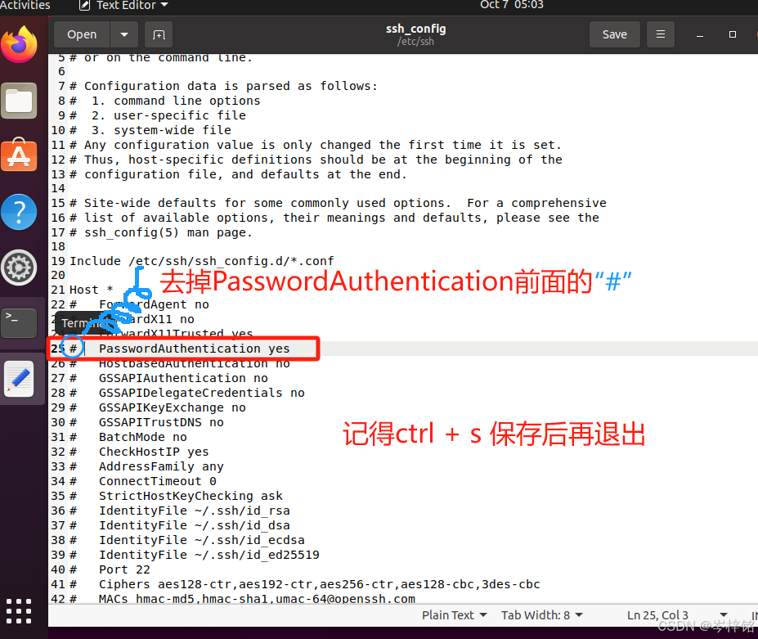Click the ssh_config(5) man page comment line
The width and height of the screenshot is (758, 639).
[x=161, y=232]
